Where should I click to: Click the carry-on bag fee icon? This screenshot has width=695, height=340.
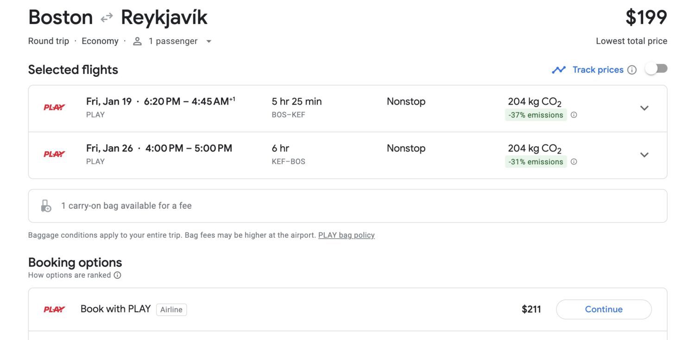click(46, 206)
